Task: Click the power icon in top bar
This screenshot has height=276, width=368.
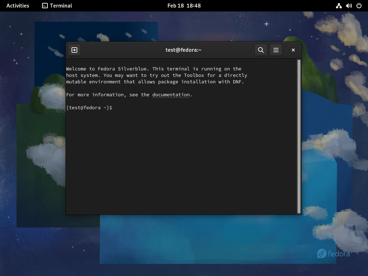Action: pyautogui.click(x=359, y=6)
